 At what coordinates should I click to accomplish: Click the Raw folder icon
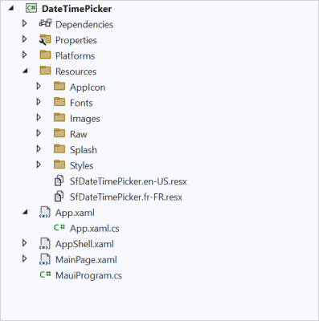[x=59, y=133]
